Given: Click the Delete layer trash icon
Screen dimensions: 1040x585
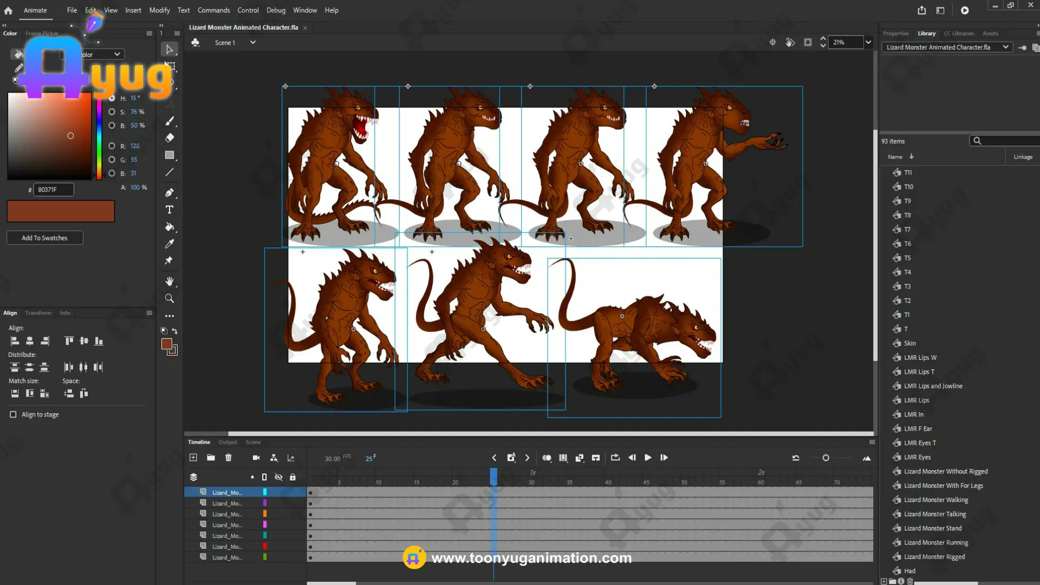Looking at the screenshot, I should (228, 458).
